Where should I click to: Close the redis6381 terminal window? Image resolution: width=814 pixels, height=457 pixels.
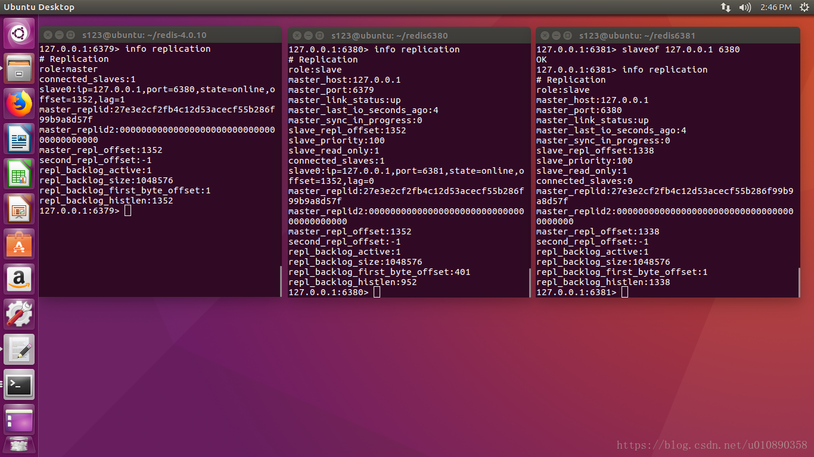coord(545,35)
